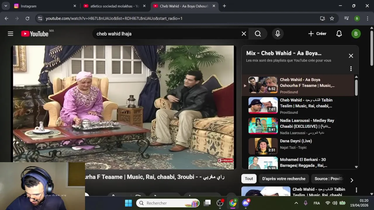Open the YouTube hamburger guide menu
The width and height of the screenshot is (374, 210).
pyautogui.click(x=11, y=34)
